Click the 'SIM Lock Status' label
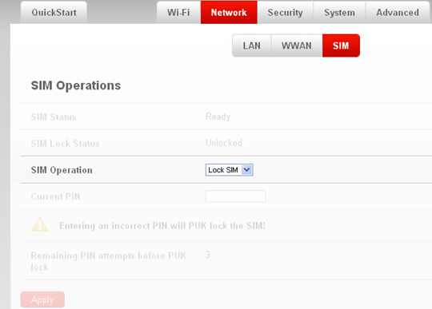Image resolution: width=432 pixels, height=309 pixels. [66, 144]
